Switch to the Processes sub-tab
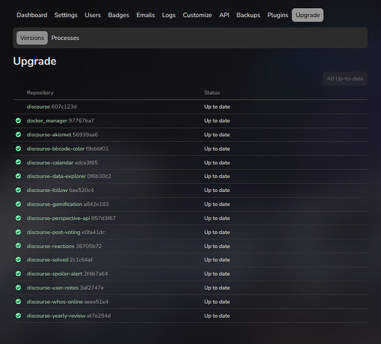Image resolution: width=381 pixels, height=344 pixels. (x=65, y=38)
